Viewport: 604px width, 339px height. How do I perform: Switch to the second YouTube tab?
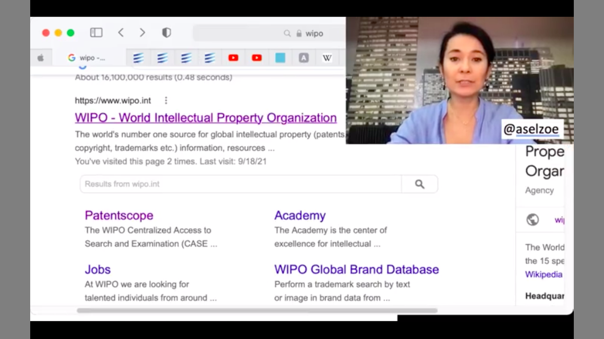click(x=257, y=58)
